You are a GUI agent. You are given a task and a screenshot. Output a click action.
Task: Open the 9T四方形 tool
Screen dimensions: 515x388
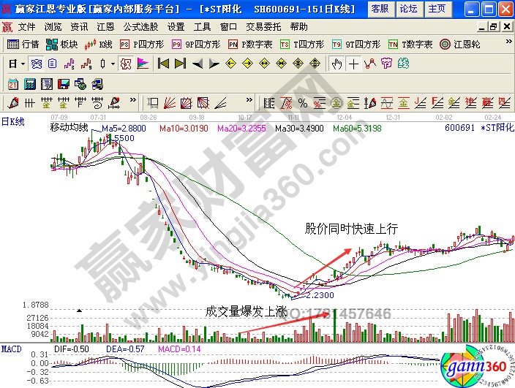click(356, 45)
